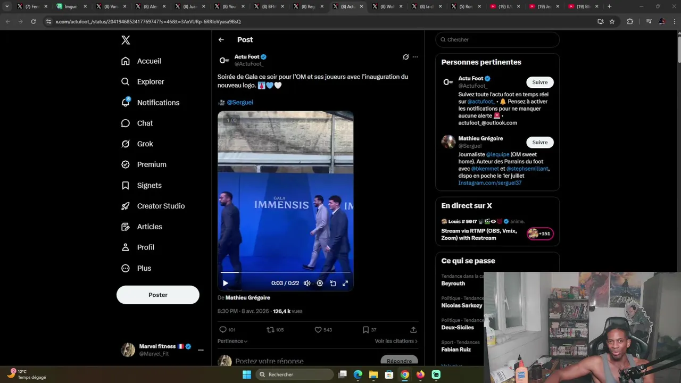The width and height of the screenshot is (681, 383).
Task: Open the weather widget showing 12°C
Action: pyautogui.click(x=28, y=374)
